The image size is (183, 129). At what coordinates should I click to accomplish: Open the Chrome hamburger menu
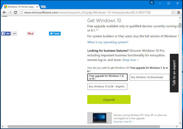pyautogui.click(x=178, y=12)
